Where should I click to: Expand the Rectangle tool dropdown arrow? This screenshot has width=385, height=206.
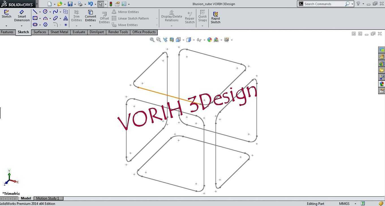point(40,18)
